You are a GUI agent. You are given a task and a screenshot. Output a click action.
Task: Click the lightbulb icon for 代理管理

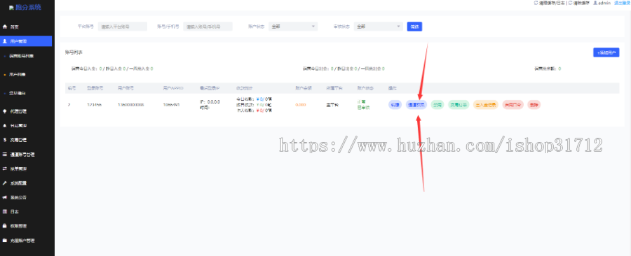tap(5, 111)
